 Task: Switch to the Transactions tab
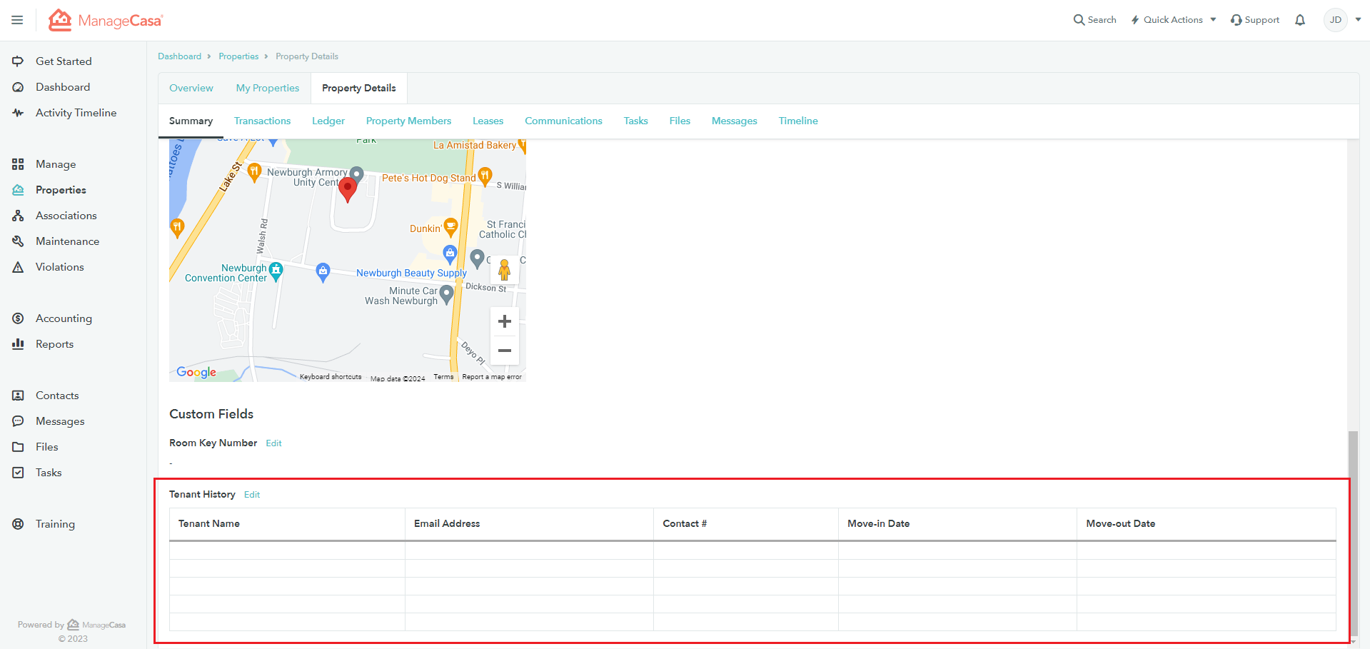[x=262, y=121]
